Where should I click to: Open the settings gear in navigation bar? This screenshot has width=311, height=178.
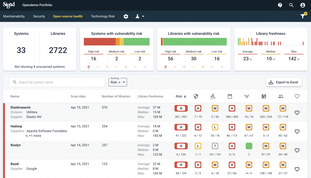pos(126,16)
